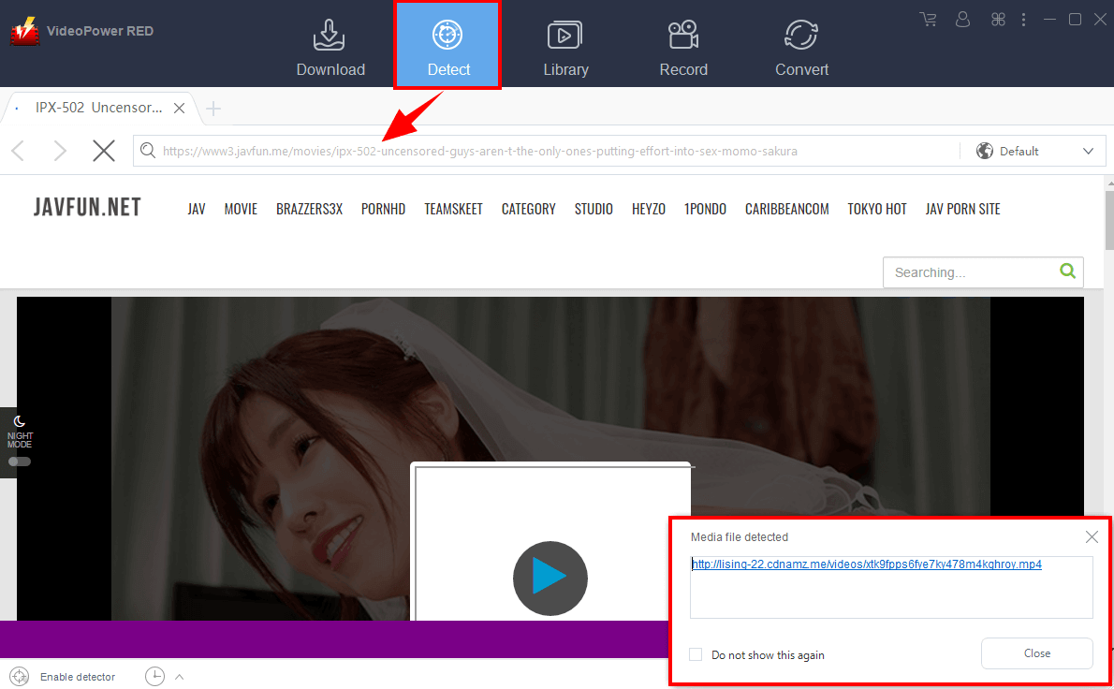Open the TOKYO HOT navigation link
Screen dimensions: 1114x689
tap(877, 209)
